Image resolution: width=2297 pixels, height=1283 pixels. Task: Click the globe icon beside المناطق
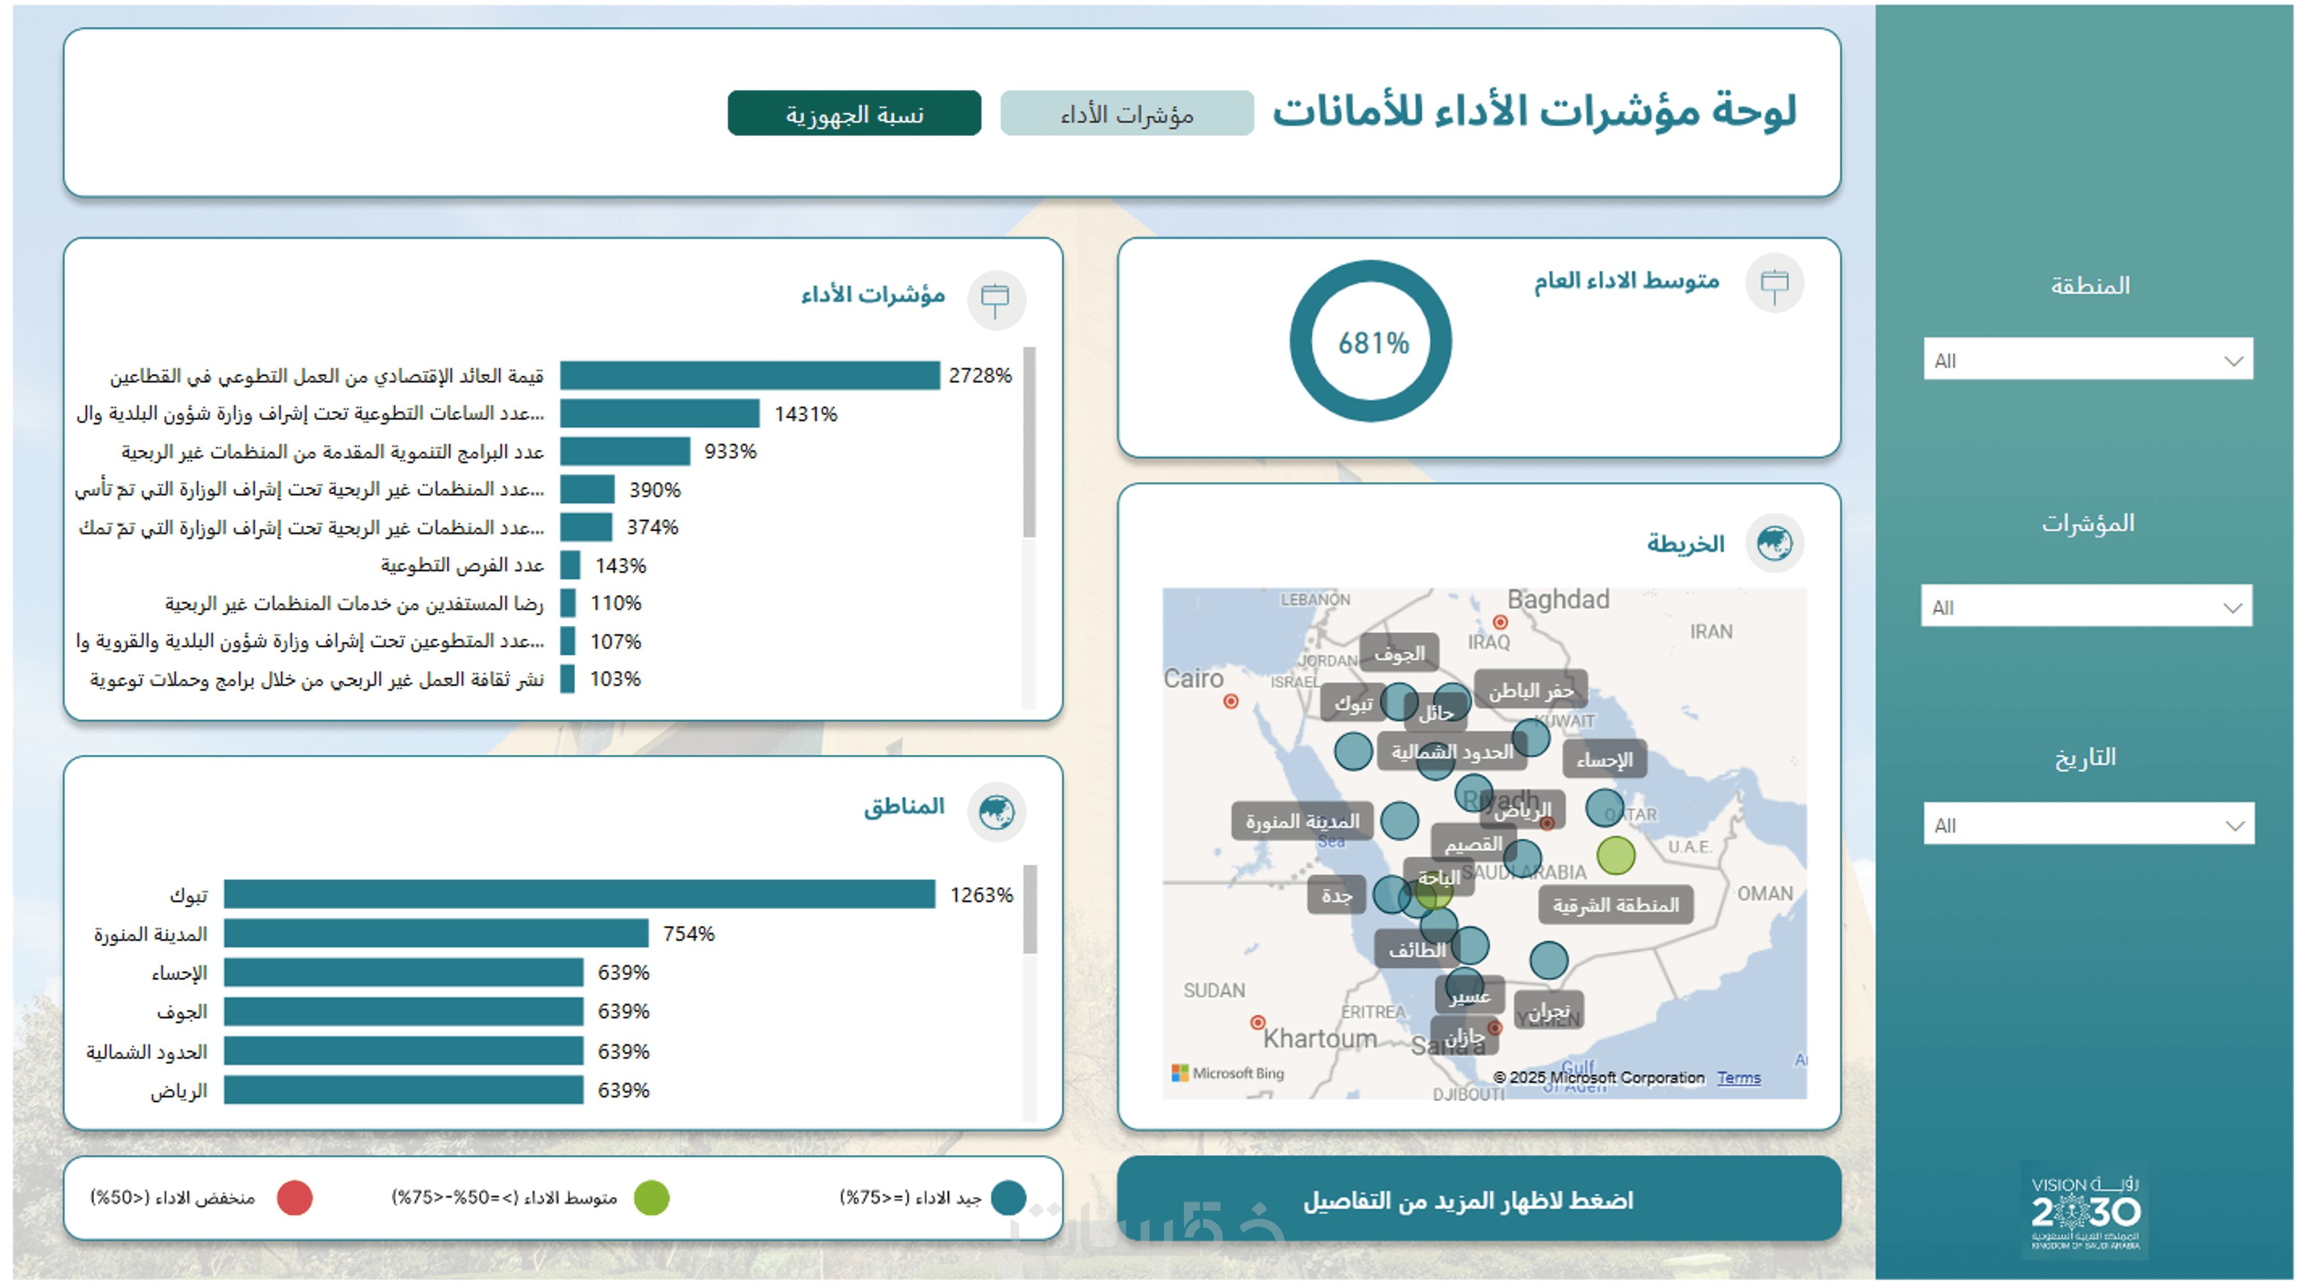point(995,811)
